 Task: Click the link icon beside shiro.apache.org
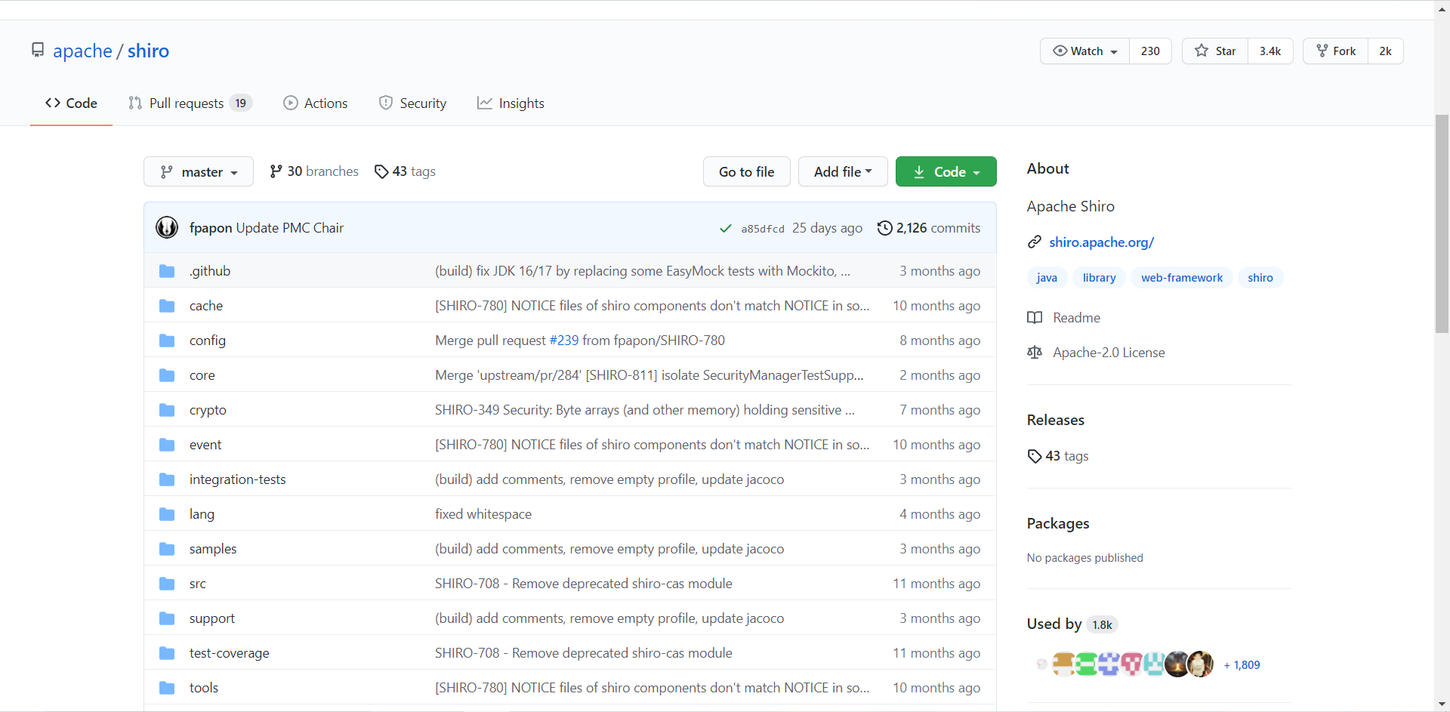1035,242
